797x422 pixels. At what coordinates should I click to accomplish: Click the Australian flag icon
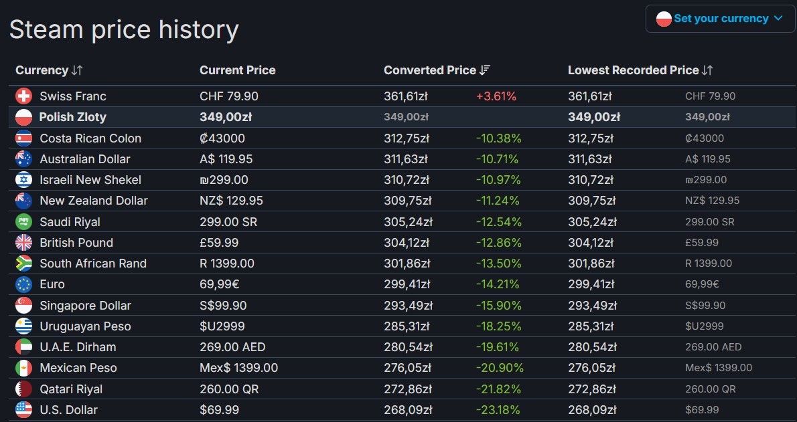pos(24,159)
